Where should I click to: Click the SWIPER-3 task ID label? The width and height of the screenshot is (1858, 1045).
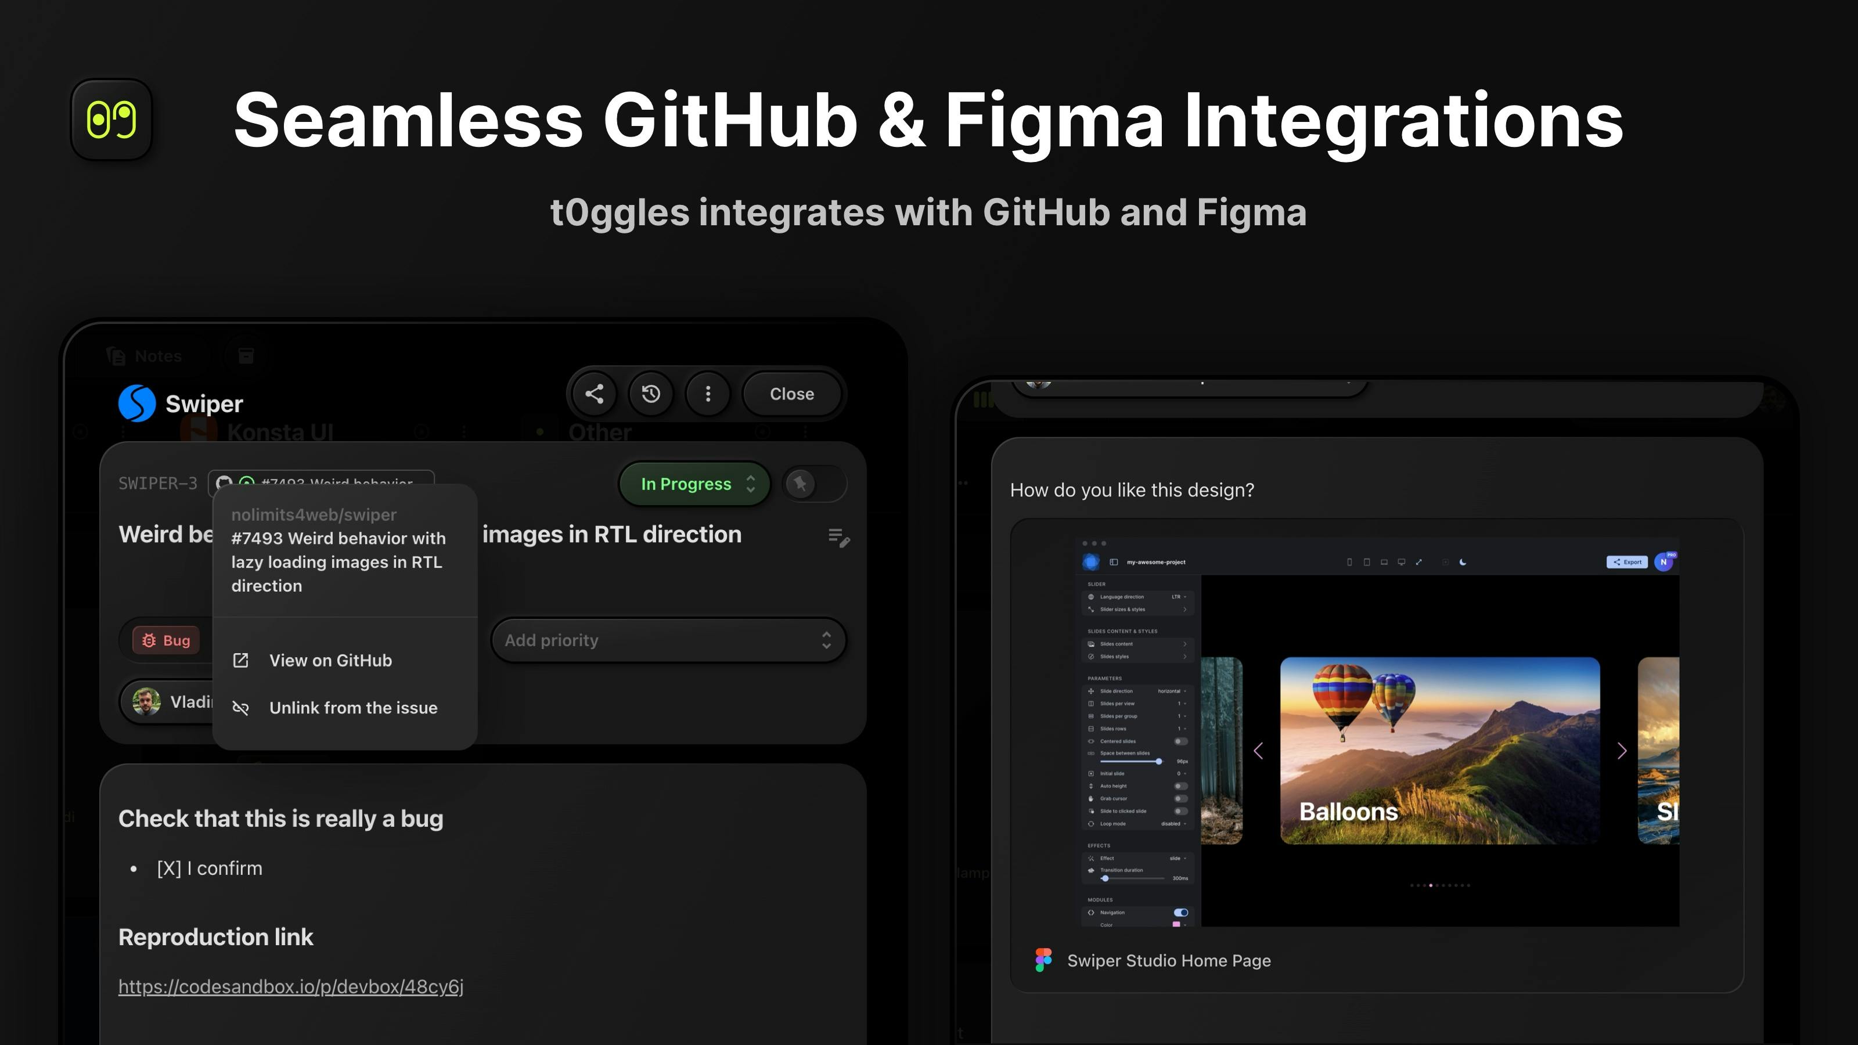(x=158, y=483)
